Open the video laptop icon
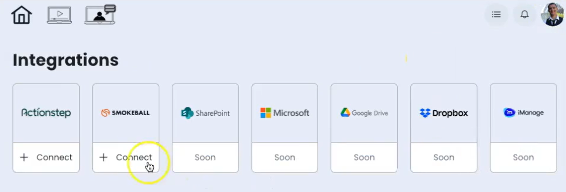This screenshot has height=192, width=566. click(59, 15)
